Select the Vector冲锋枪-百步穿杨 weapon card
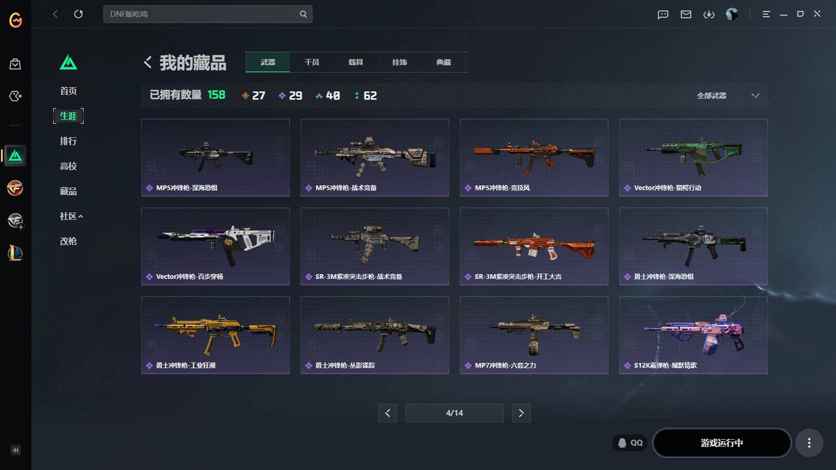Screen dimensions: 836x470 (215, 246)
